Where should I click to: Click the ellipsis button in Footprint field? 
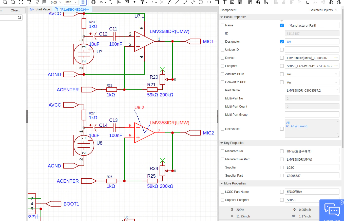336,66
